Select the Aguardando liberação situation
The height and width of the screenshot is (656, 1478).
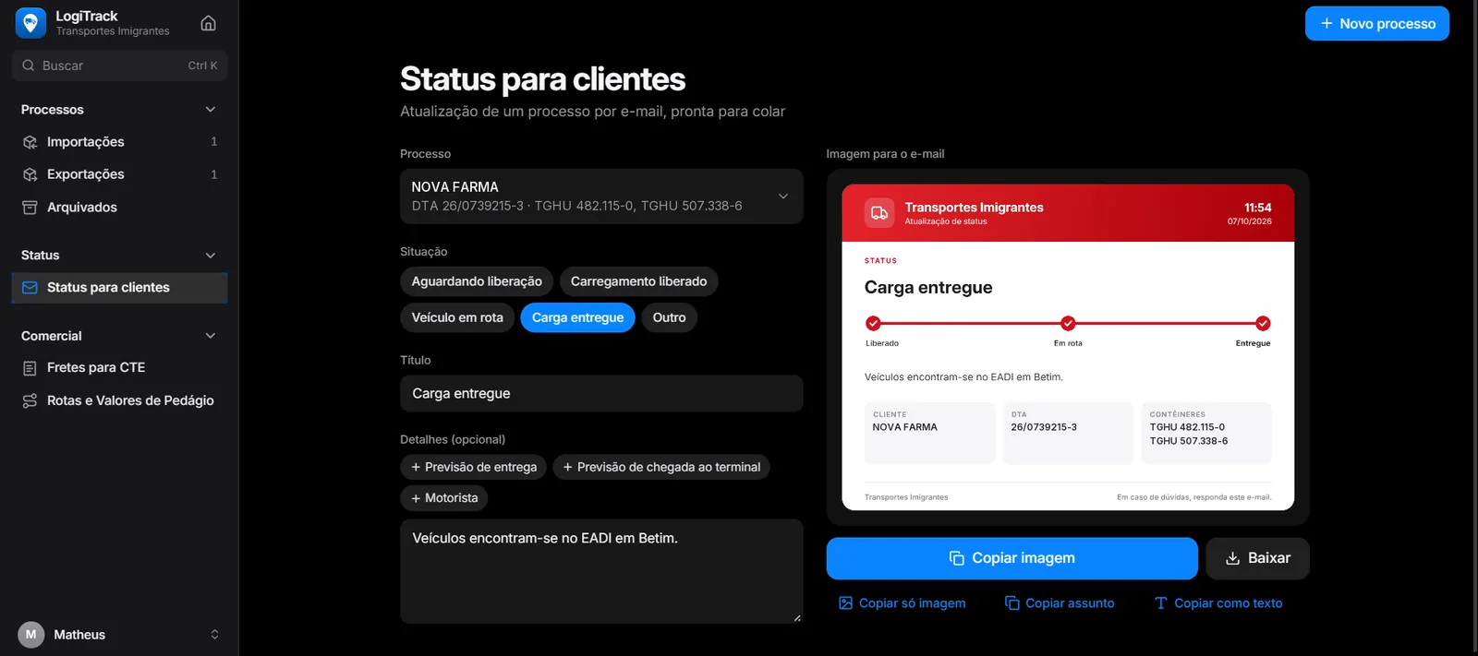coord(477,281)
